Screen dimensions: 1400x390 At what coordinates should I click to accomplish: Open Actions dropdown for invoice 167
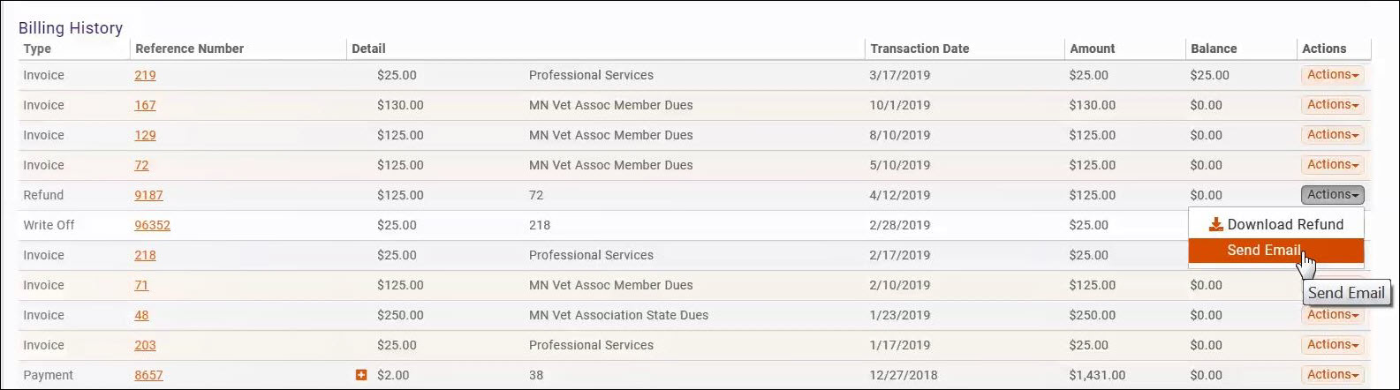(1332, 105)
